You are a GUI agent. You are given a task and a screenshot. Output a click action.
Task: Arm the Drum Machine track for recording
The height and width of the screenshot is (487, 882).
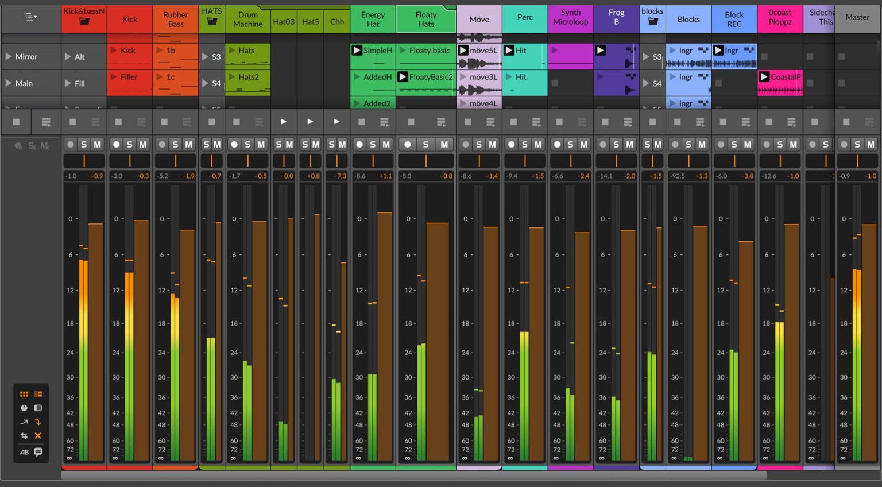point(234,144)
